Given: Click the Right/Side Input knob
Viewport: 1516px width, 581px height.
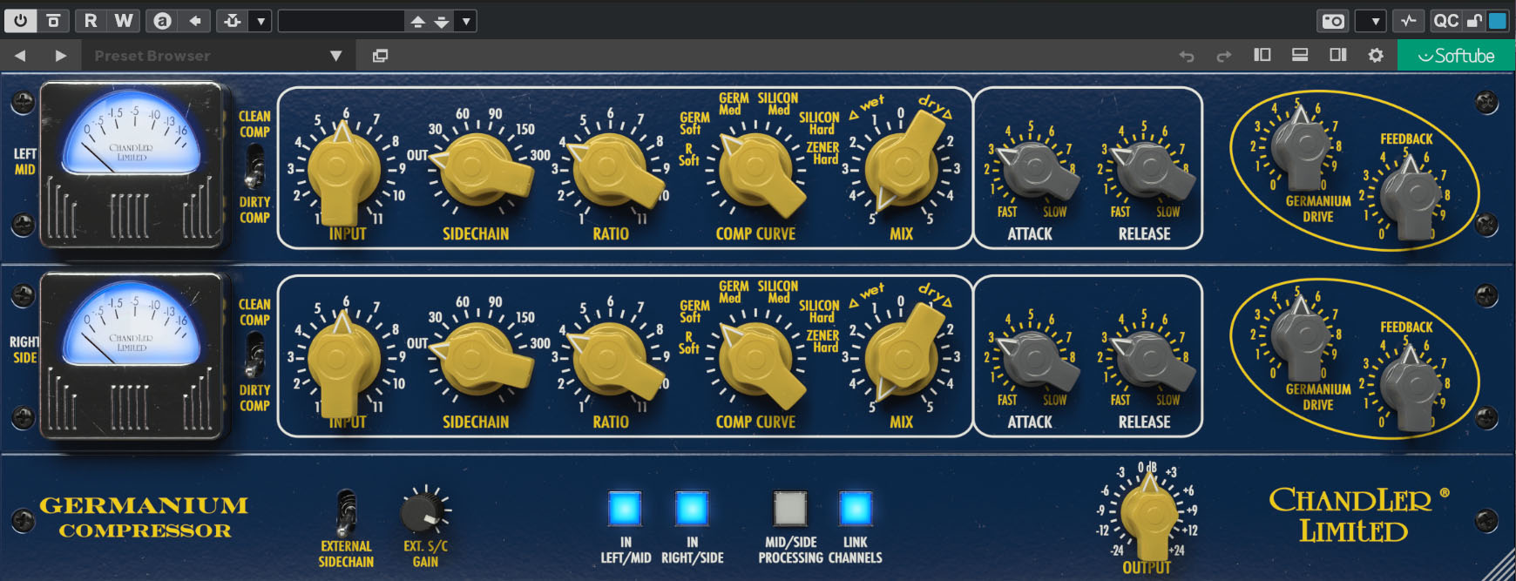Looking at the screenshot, I should [x=344, y=361].
